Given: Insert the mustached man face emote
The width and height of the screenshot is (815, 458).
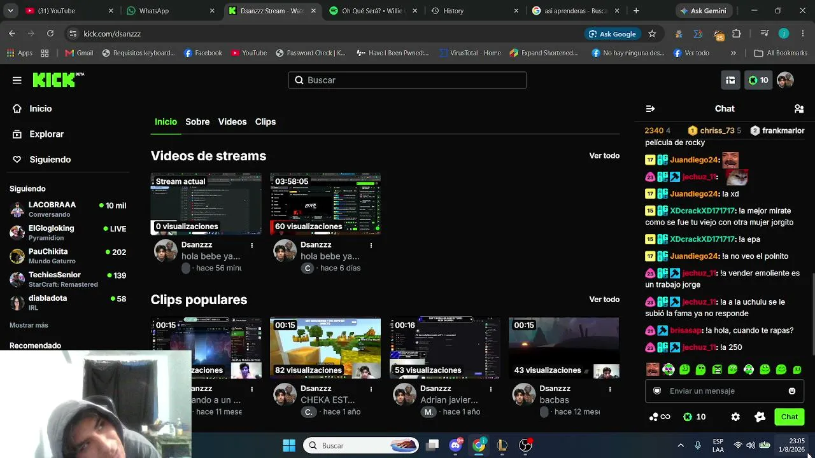Looking at the screenshot, I should coord(652,370).
